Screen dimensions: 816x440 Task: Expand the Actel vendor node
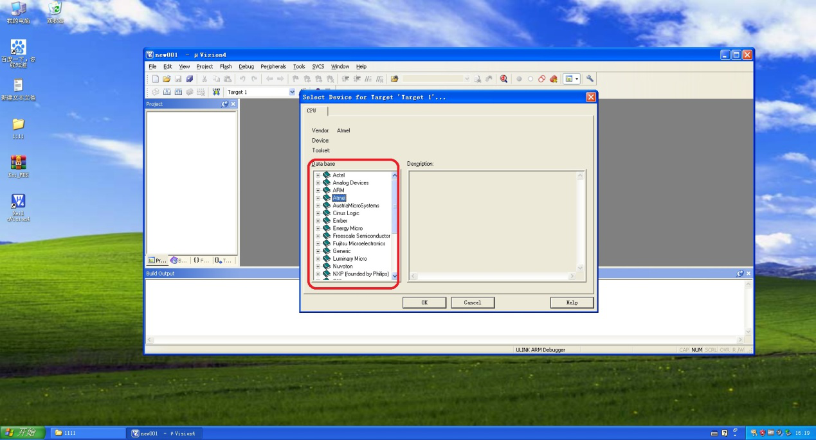318,175
